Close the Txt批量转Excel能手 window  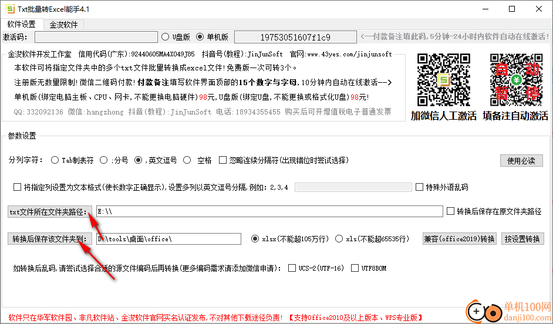[x=539, y=9]
